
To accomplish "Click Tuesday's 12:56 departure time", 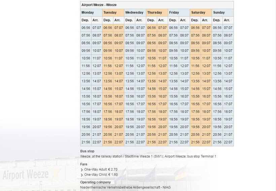I will pyautogui.click(x=108, y=73).
